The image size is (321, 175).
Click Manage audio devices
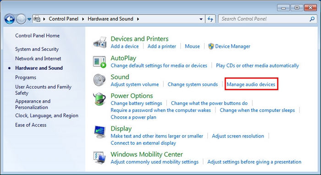coord(251,84)
